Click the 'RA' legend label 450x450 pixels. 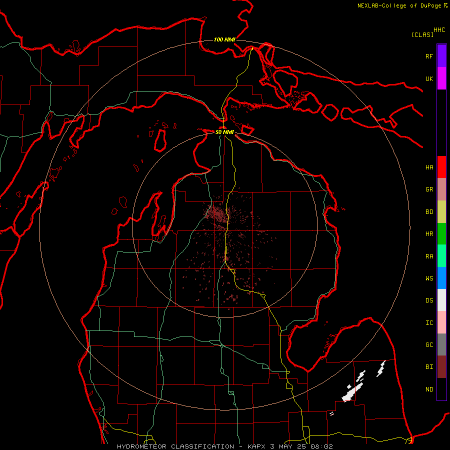pos(429,256)
